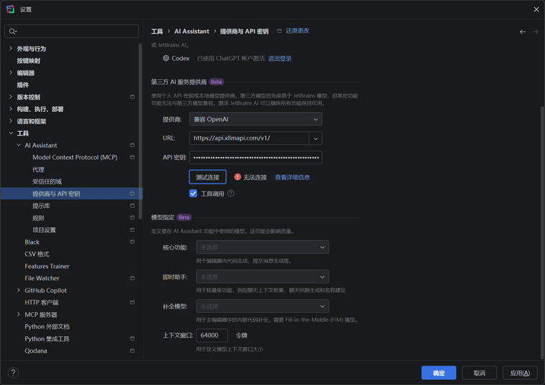This screenshot has height=385, width=545.
Task: Select Python 外部文档 in settings tree
Action: (47, 327)
